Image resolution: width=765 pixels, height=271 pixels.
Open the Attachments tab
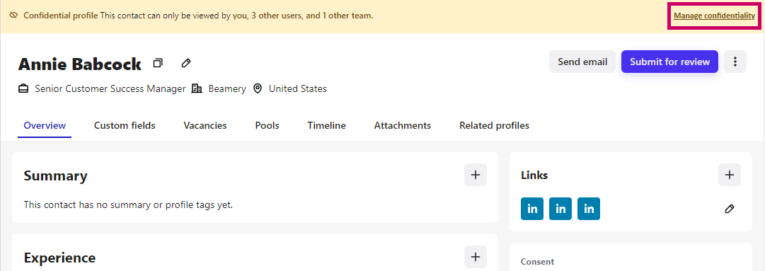pyautogui.click(x=403, y=126)
